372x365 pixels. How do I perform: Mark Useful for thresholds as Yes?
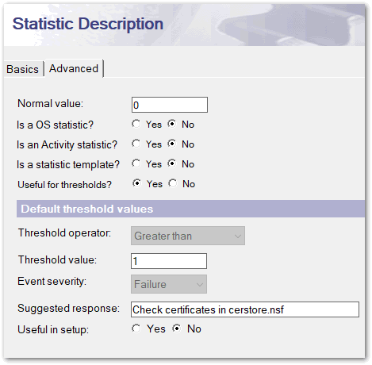(137, 183)
